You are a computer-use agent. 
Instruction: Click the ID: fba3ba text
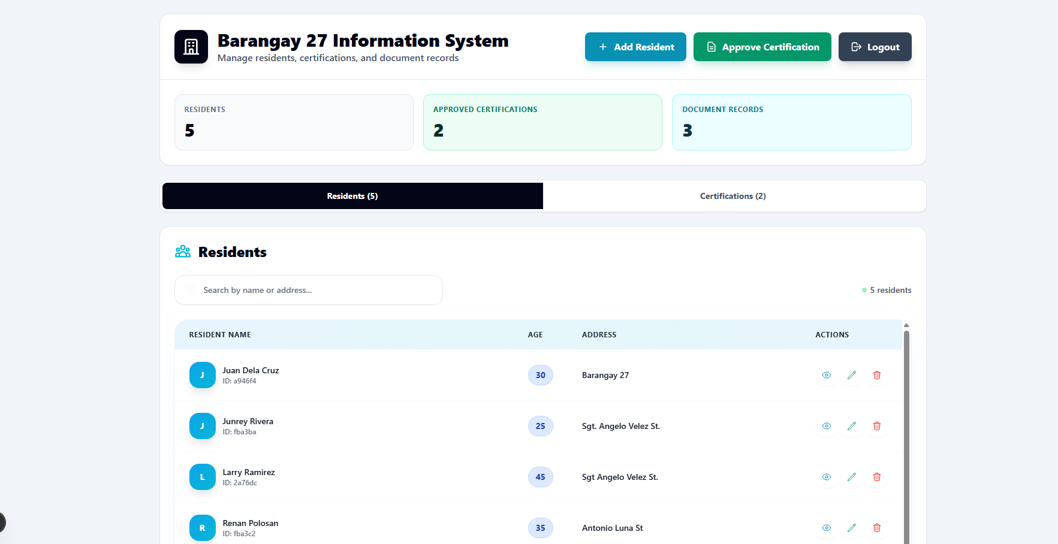[239, 432]
